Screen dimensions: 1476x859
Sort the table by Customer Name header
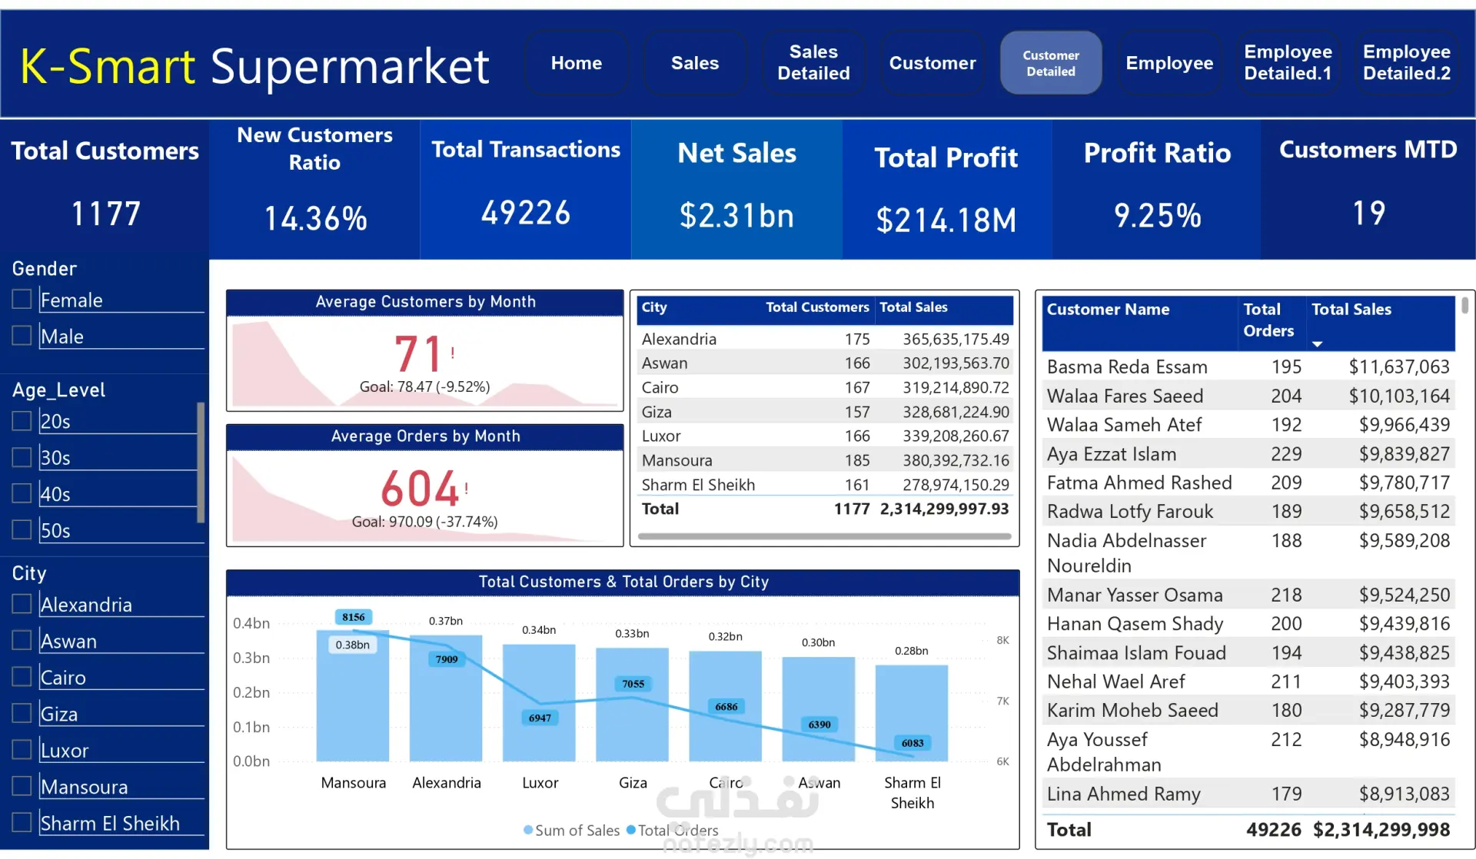(x=1108, y=310)
